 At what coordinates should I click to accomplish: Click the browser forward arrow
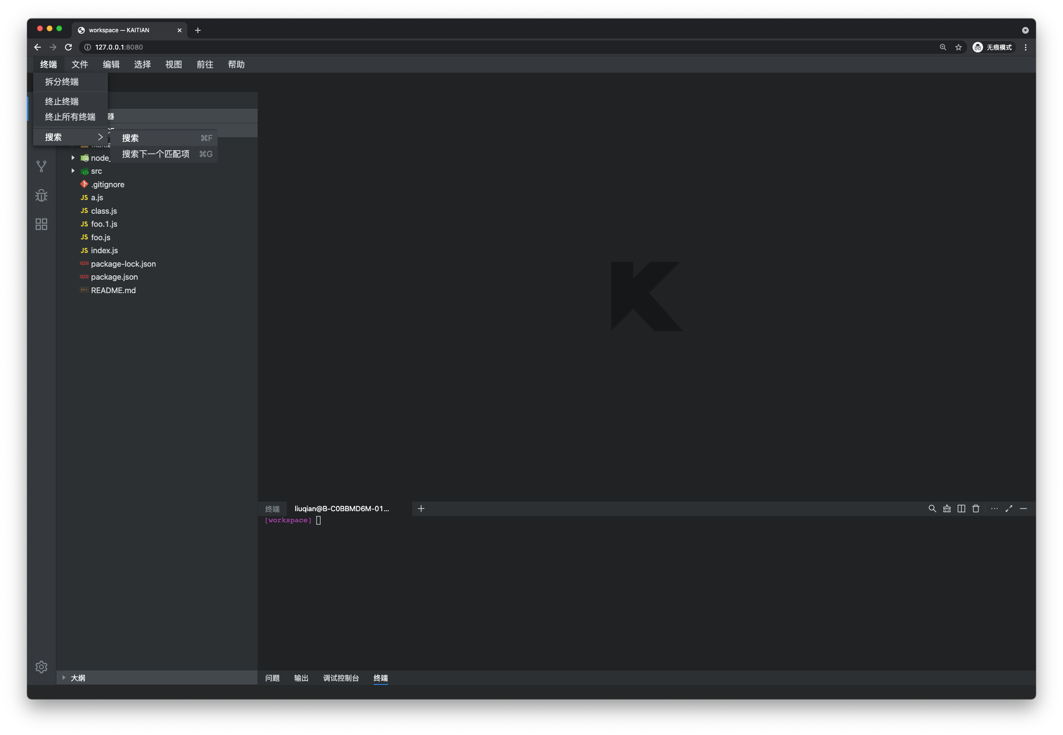tap(53, 47)
